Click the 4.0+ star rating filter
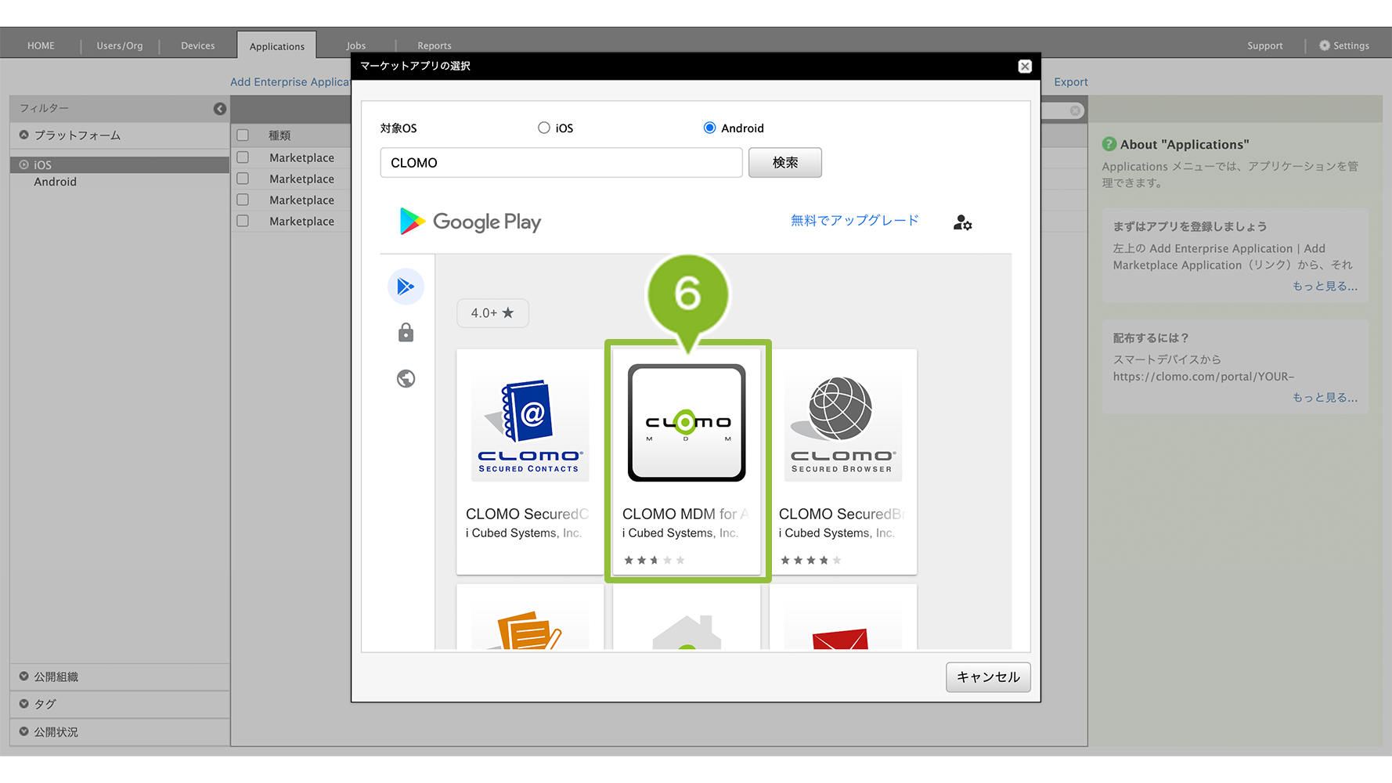Screen dimensions: 1392x783 tap(492, 313)
